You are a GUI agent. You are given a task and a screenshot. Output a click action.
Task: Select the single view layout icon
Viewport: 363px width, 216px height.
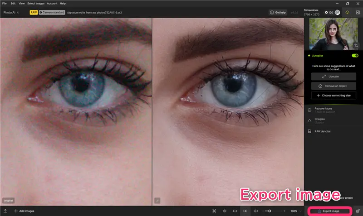235,211
